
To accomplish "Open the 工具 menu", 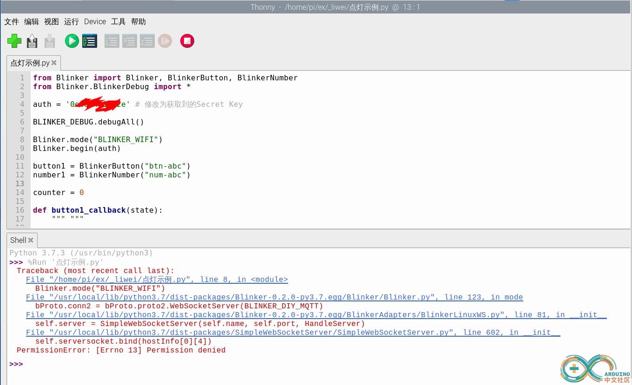I will tap(118, 21).
